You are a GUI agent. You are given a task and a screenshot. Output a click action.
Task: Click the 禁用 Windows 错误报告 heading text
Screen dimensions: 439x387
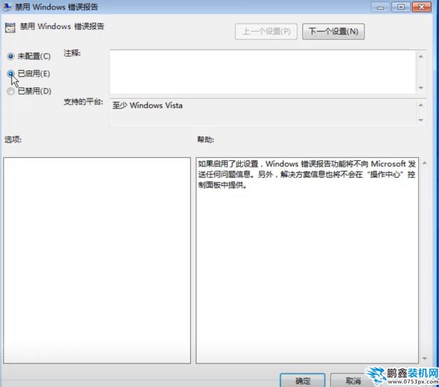(x=62, y=26)
